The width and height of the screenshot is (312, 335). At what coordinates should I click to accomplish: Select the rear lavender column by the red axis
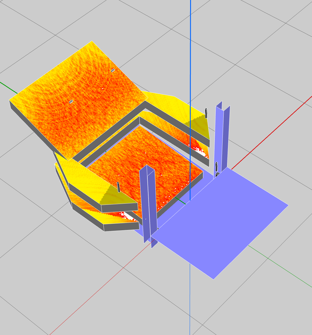click(x=223, y=135)
